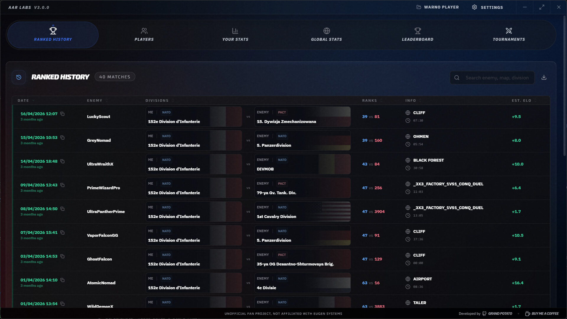The height and width of the screenshot is (319, 567).
Task: Click the globe icon beside BLACK FOREST
Action: pos(408,160)
